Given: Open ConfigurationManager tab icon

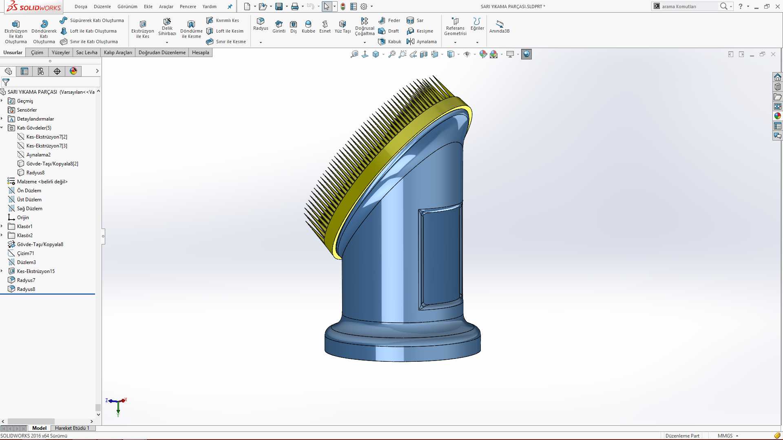Looking at the screenshot, I should pos(41,71).
